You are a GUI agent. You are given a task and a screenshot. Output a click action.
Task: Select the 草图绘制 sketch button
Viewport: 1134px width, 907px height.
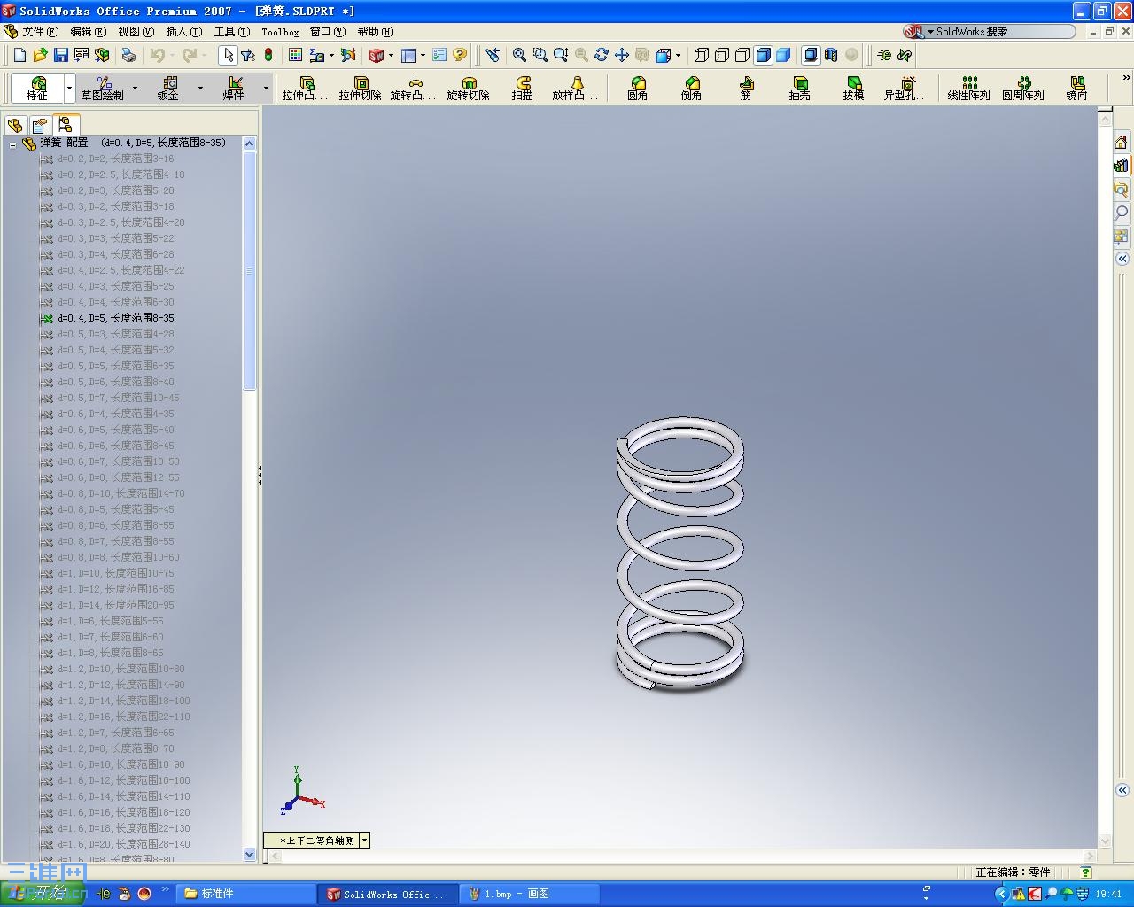[x=103, y=88]
